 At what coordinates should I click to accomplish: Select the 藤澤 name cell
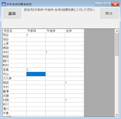(14, 92)
